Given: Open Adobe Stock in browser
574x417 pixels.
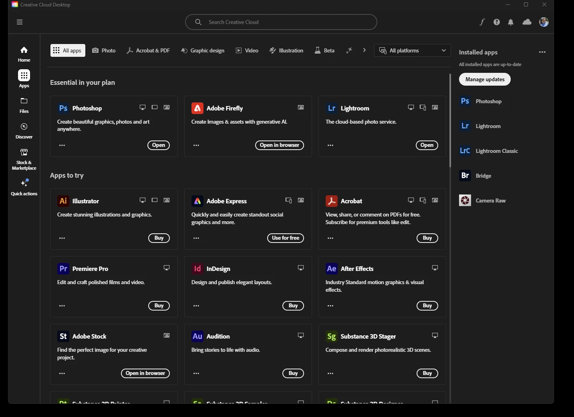Looking at the screenshot, I should (x=145, y=373).
